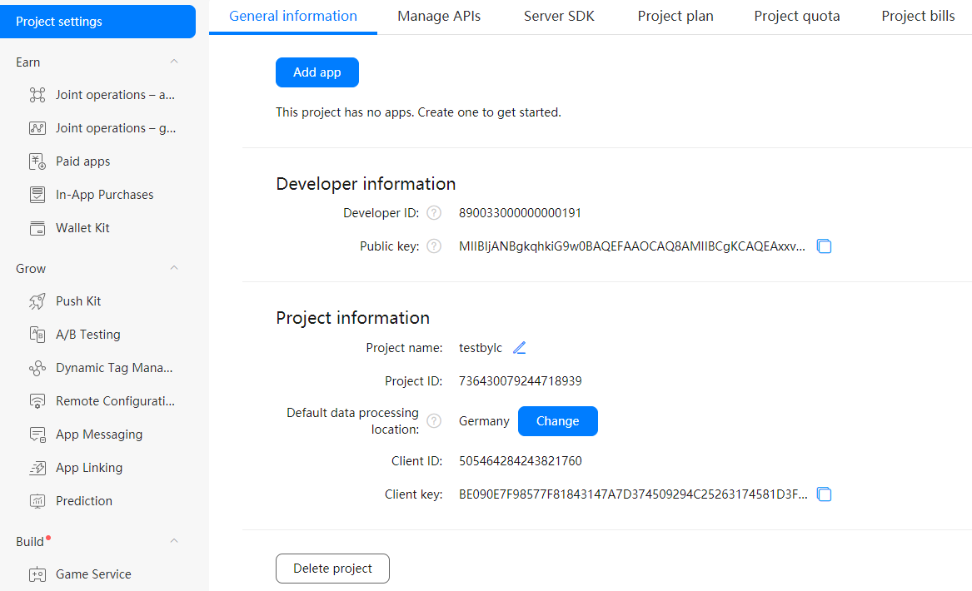
Task: Open the Project quota tab
Action: [797, 17]
